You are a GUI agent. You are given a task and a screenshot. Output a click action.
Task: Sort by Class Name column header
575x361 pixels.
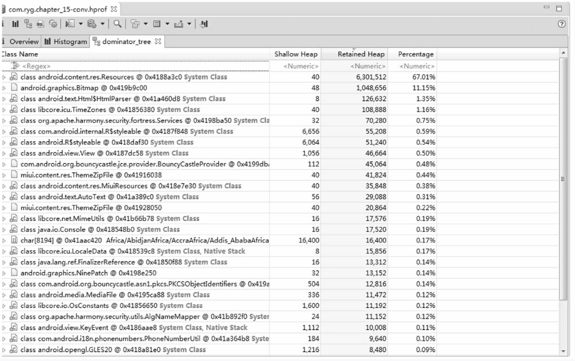pyautogui.click(x=135, y=54)
